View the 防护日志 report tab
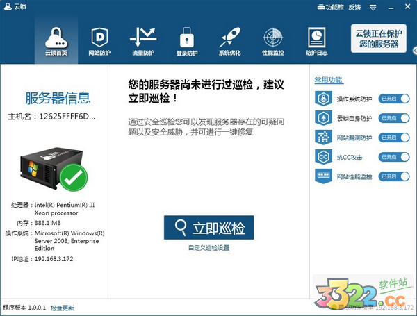The image size is (417, 316). pos(316,42)
